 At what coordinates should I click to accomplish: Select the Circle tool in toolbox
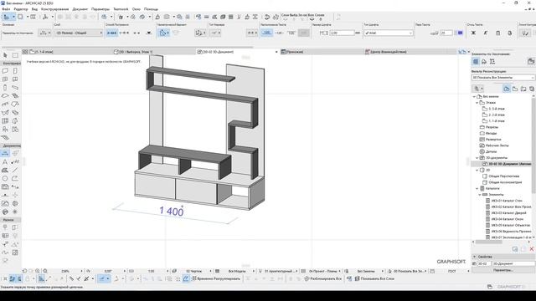point(5,178)
